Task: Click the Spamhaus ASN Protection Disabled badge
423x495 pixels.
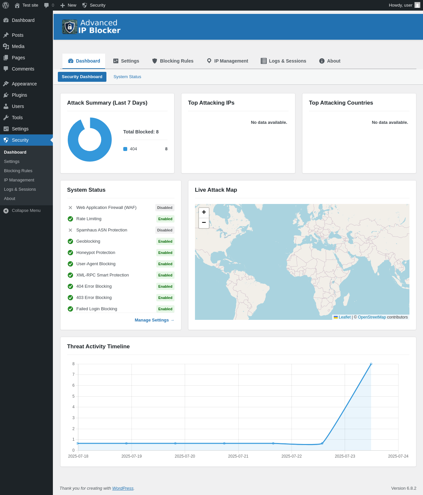Action: tap(165, 230)
